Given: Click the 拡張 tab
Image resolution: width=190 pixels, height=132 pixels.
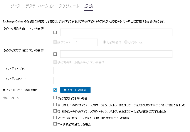Looking at the screenshot, I should pyautogui.click(x=88, y=6).
